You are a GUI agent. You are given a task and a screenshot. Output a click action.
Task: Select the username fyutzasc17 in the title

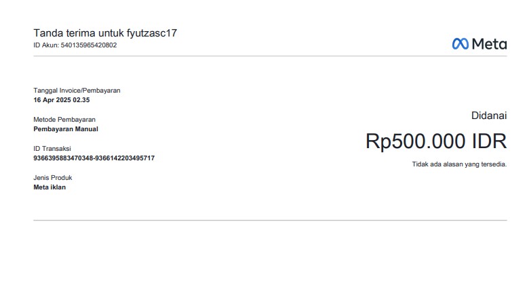(x=152, y=33)
